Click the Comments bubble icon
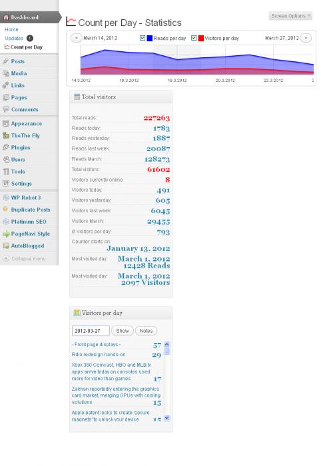The height and width of the screenshot is (466, 329). tap(5, 109)
